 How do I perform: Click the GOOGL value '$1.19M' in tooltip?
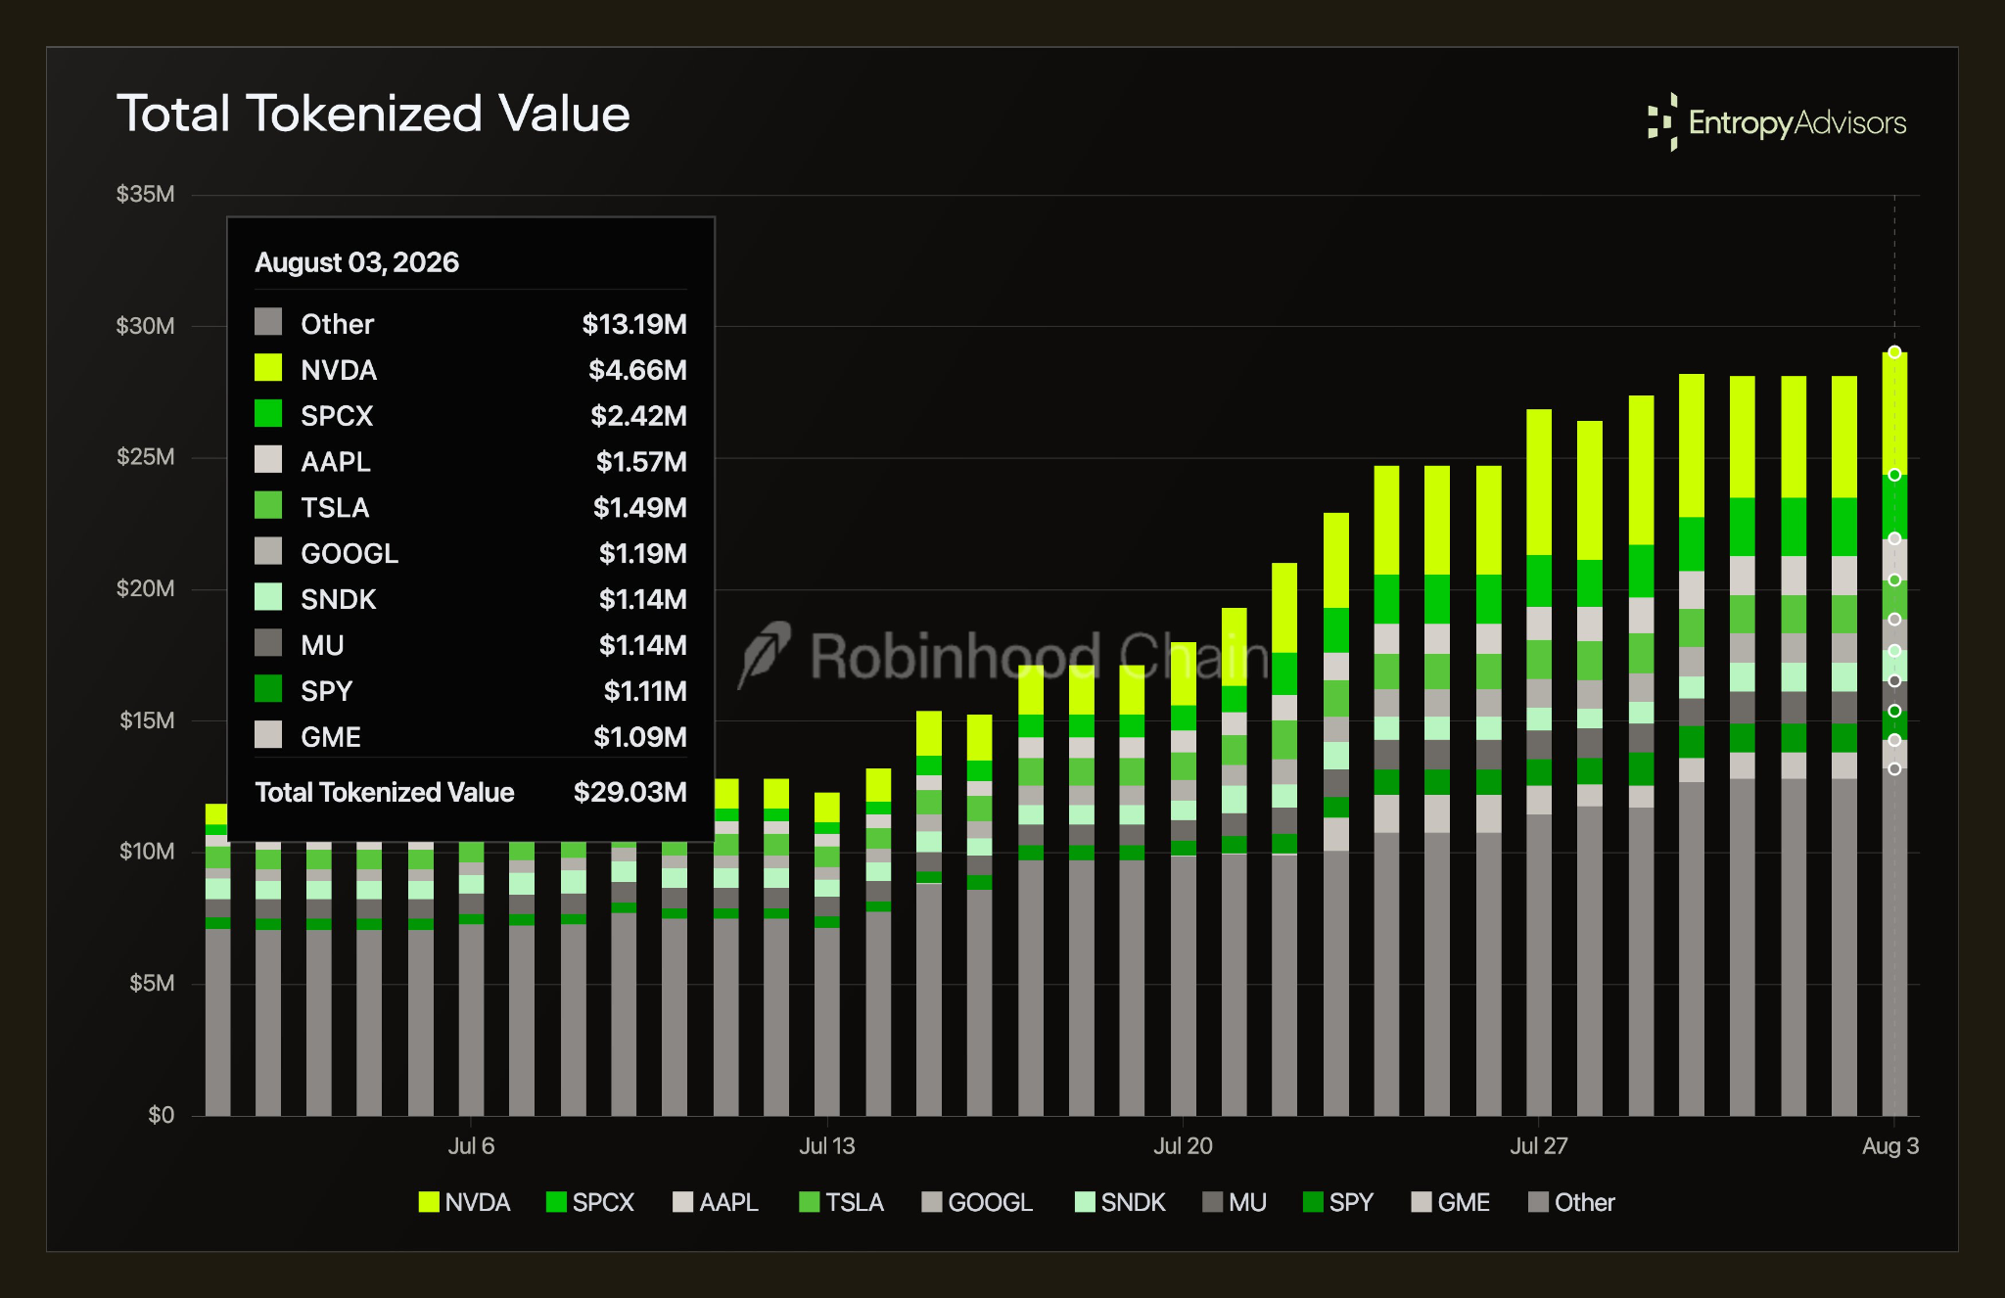coord(643,554)
